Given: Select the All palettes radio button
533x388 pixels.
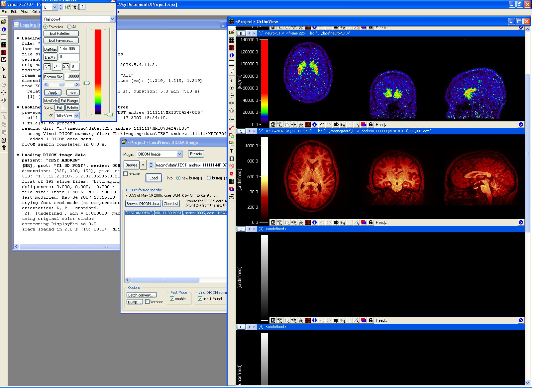Looking at the screenshot, I should coord(69,27).
